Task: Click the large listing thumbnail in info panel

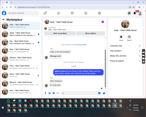Action: click(x=125, y=24)
